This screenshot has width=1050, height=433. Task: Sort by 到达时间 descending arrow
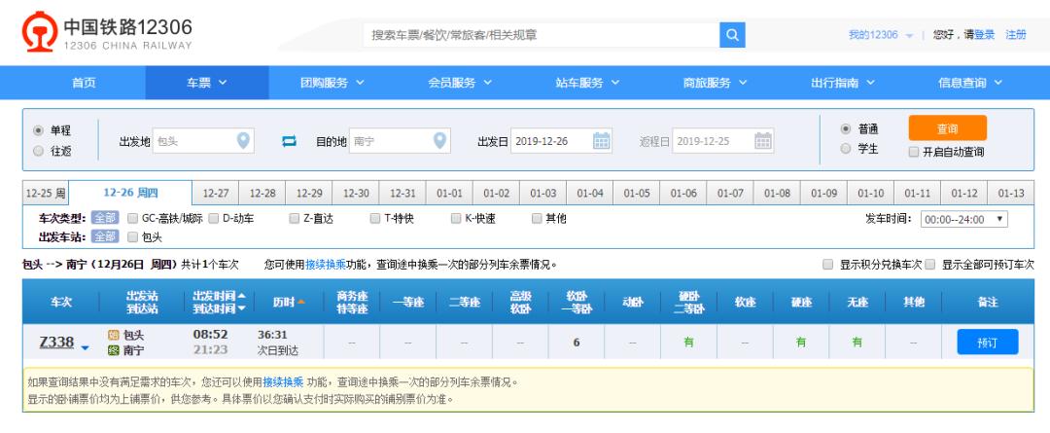click(242, 308)
